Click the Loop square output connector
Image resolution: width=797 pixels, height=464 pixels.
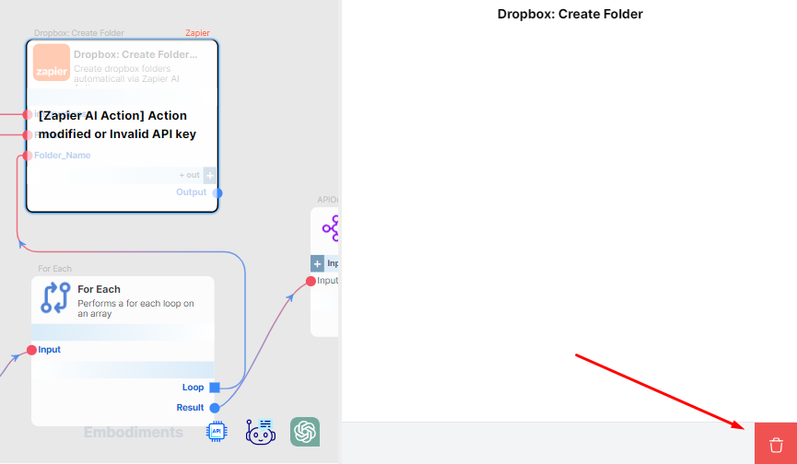[215, 388]
